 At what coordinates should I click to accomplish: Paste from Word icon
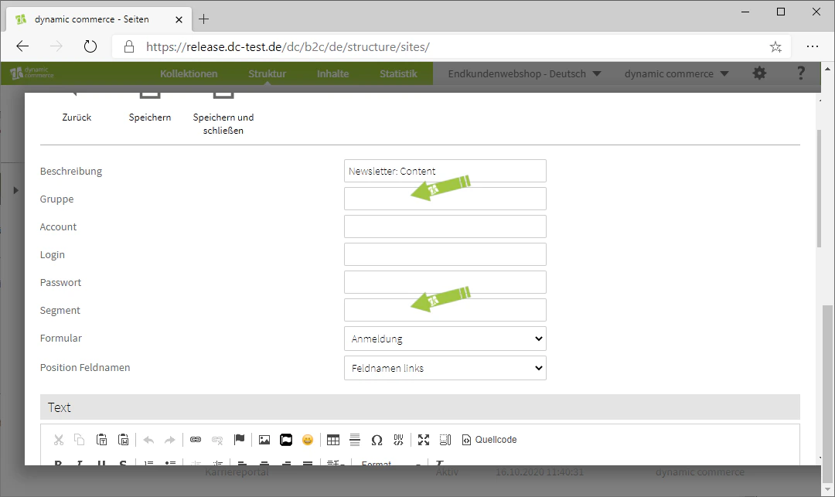124,440
